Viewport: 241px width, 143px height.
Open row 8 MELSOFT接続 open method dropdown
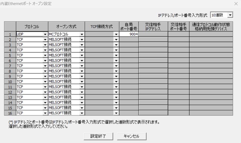(x=66, y=71)
